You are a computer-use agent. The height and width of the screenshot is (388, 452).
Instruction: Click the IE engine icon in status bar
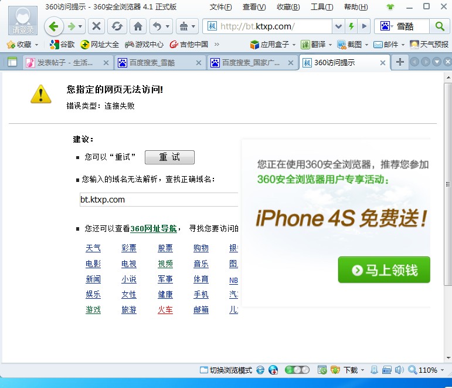260,370
